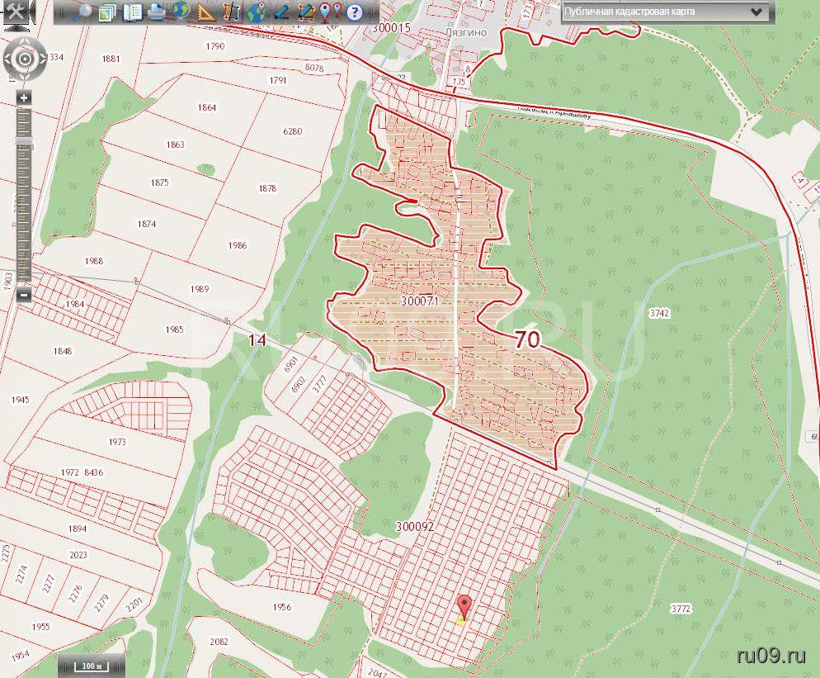Pan map left with navigation arrow

[7, 59]
